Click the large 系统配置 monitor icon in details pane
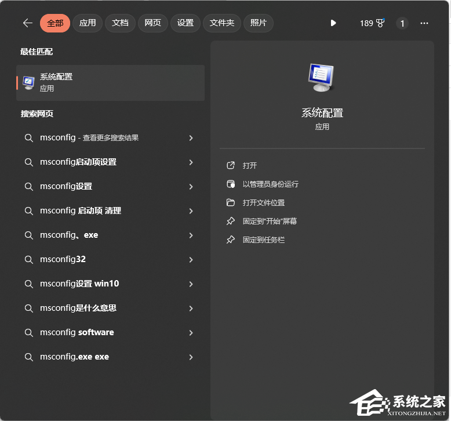The height and width of the screenshot is (421, 451). 321,77
